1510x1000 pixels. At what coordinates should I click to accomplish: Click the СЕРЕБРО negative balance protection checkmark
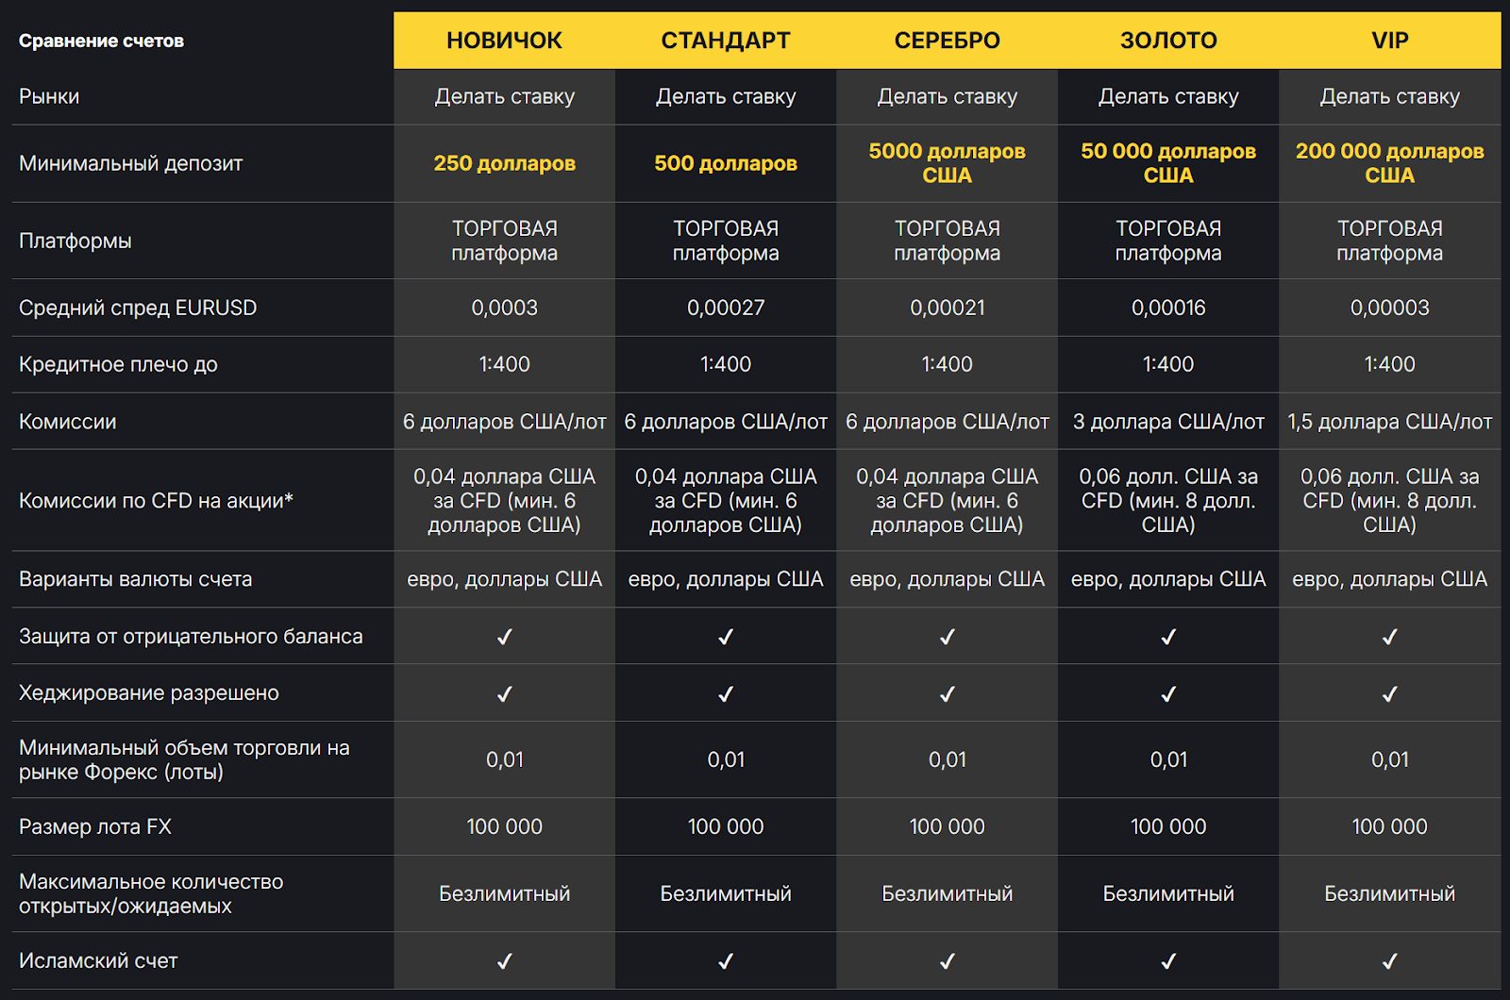tap(948, 637)
